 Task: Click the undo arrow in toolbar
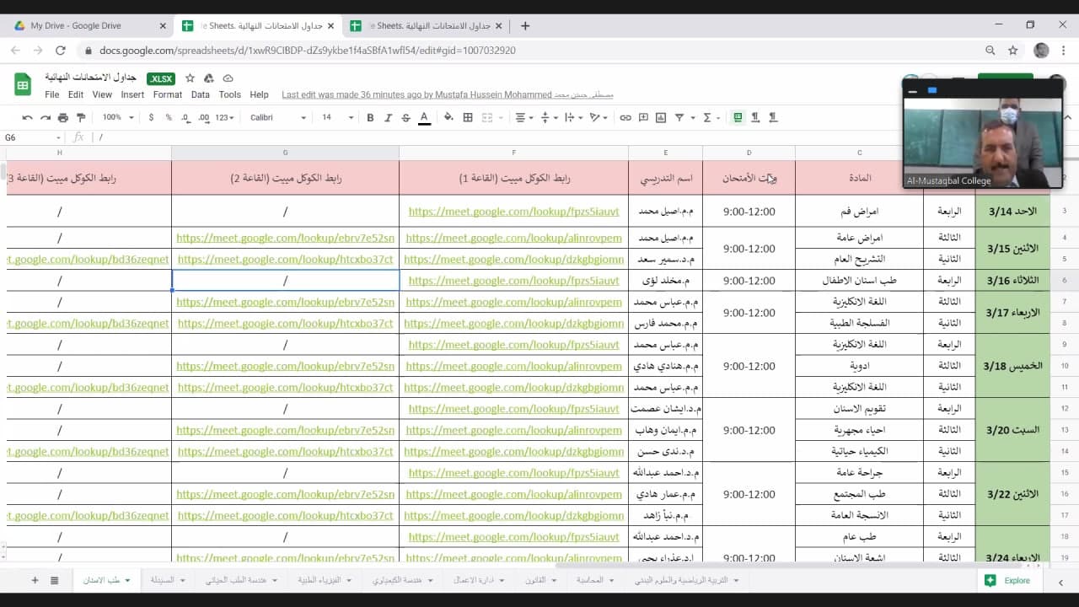pyautogui.click(x=28, y=117)
